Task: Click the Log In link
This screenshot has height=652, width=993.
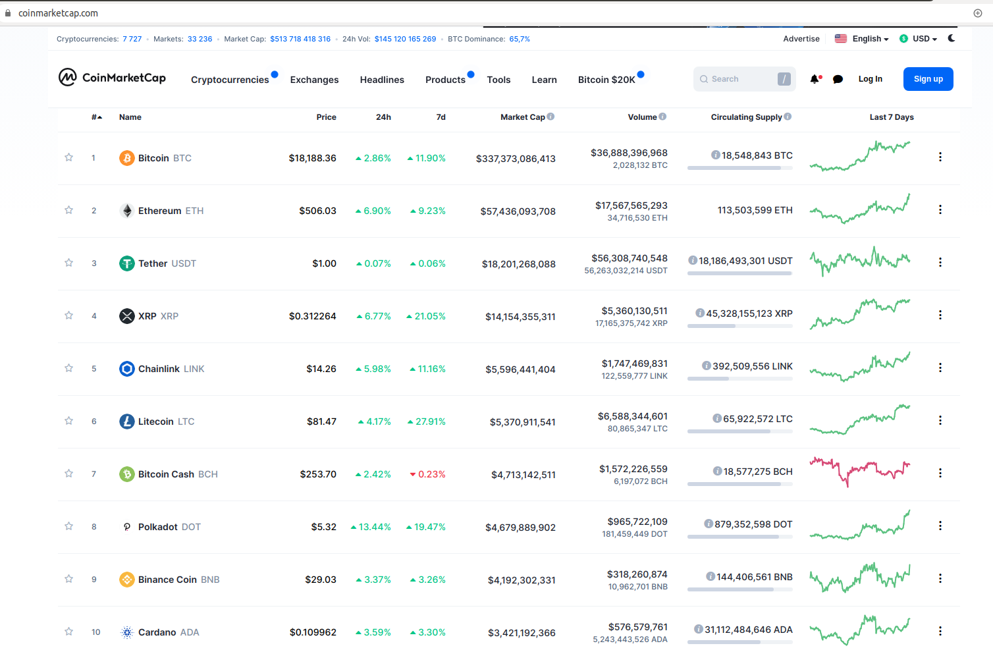Action: [870, 79]
